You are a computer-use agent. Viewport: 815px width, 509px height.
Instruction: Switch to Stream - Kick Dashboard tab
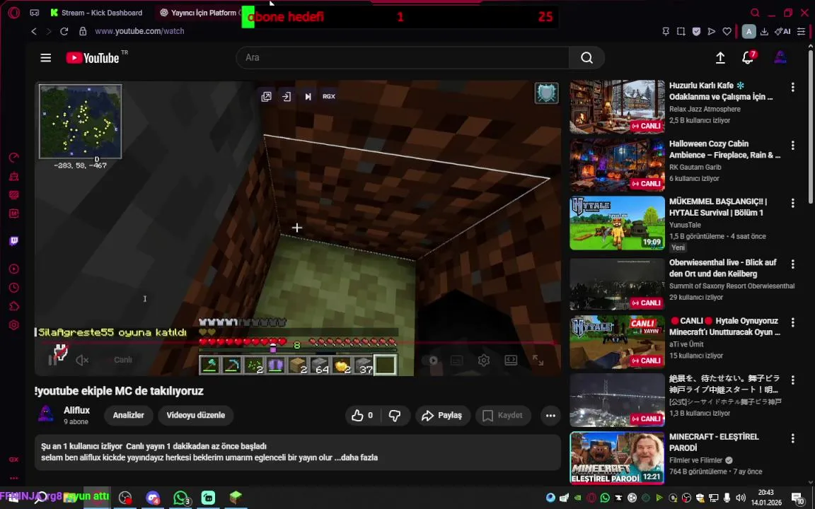97,13
